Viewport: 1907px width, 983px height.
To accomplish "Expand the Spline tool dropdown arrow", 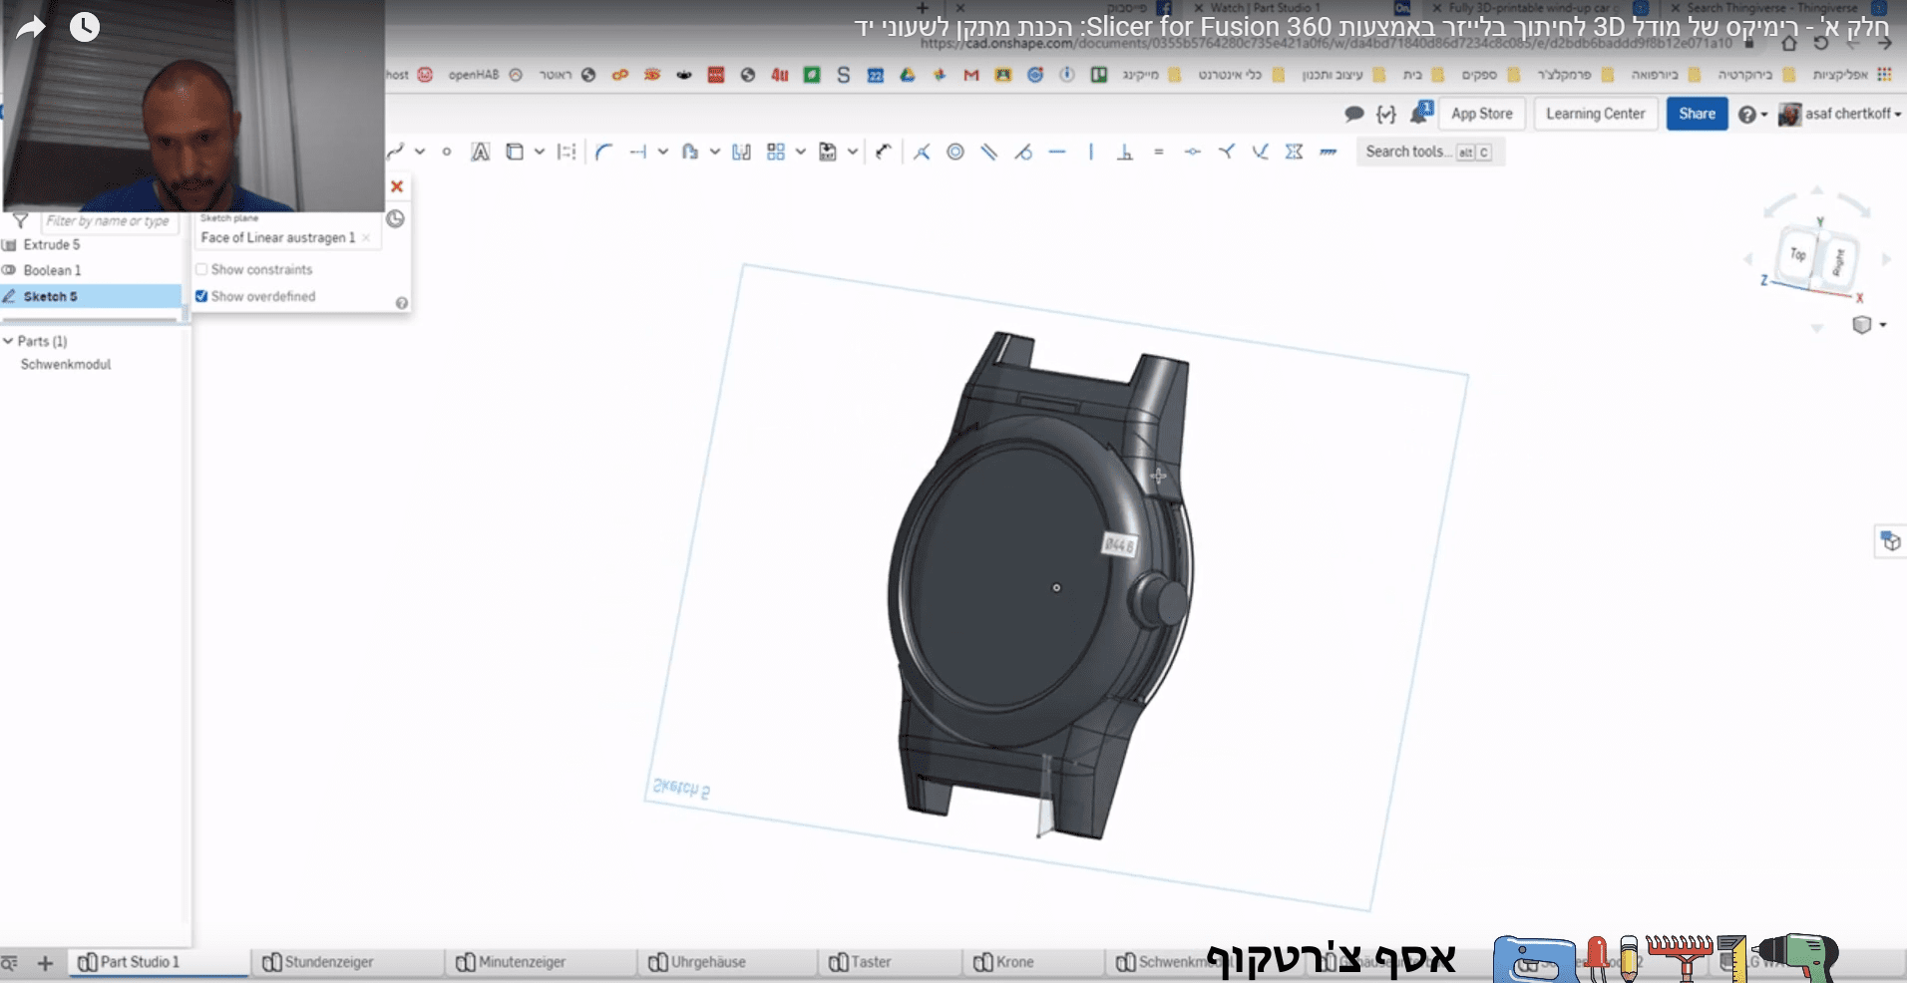I will point(420,152).
